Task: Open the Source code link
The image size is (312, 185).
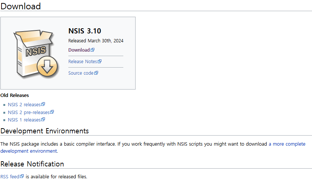Action: [83, 73]
